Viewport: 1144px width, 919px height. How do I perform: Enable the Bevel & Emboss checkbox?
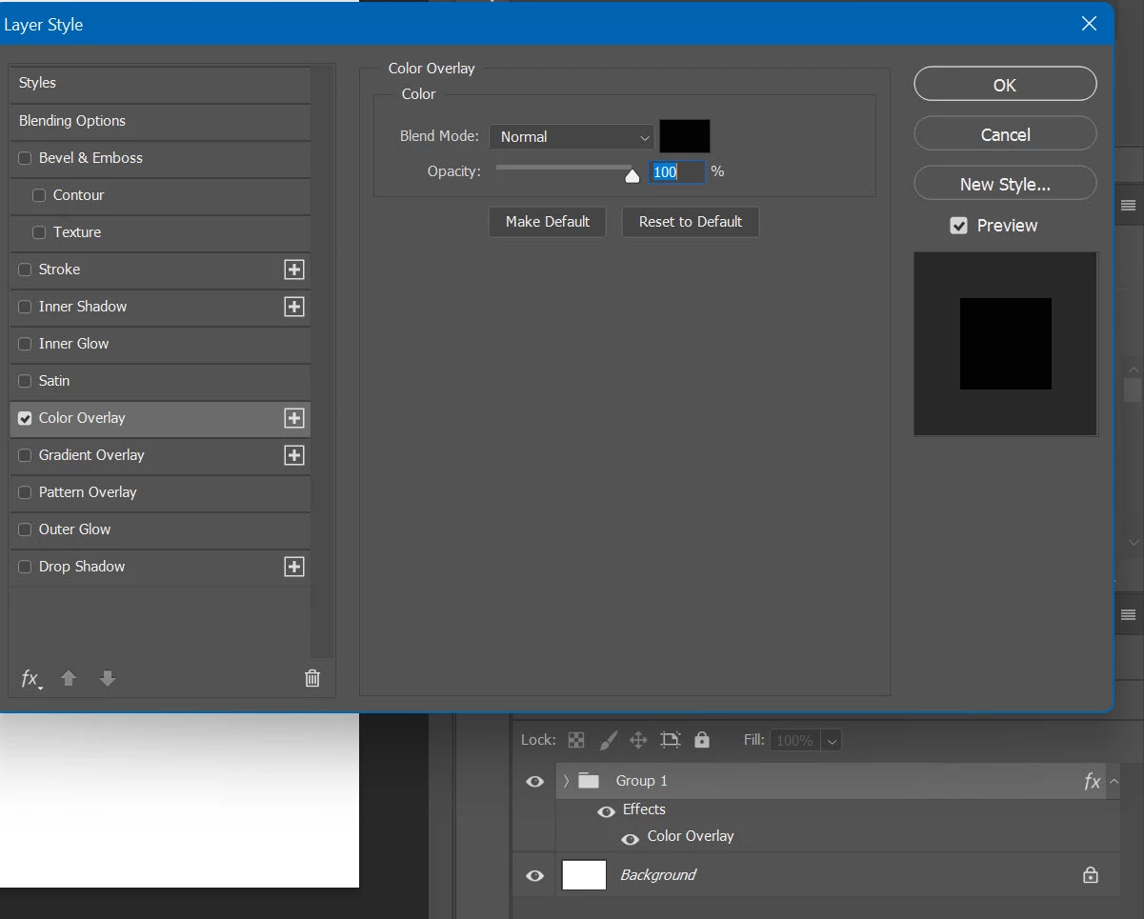26,158
